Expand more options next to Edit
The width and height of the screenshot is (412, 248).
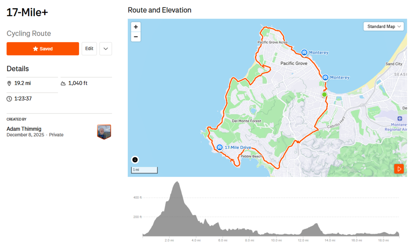105,49
